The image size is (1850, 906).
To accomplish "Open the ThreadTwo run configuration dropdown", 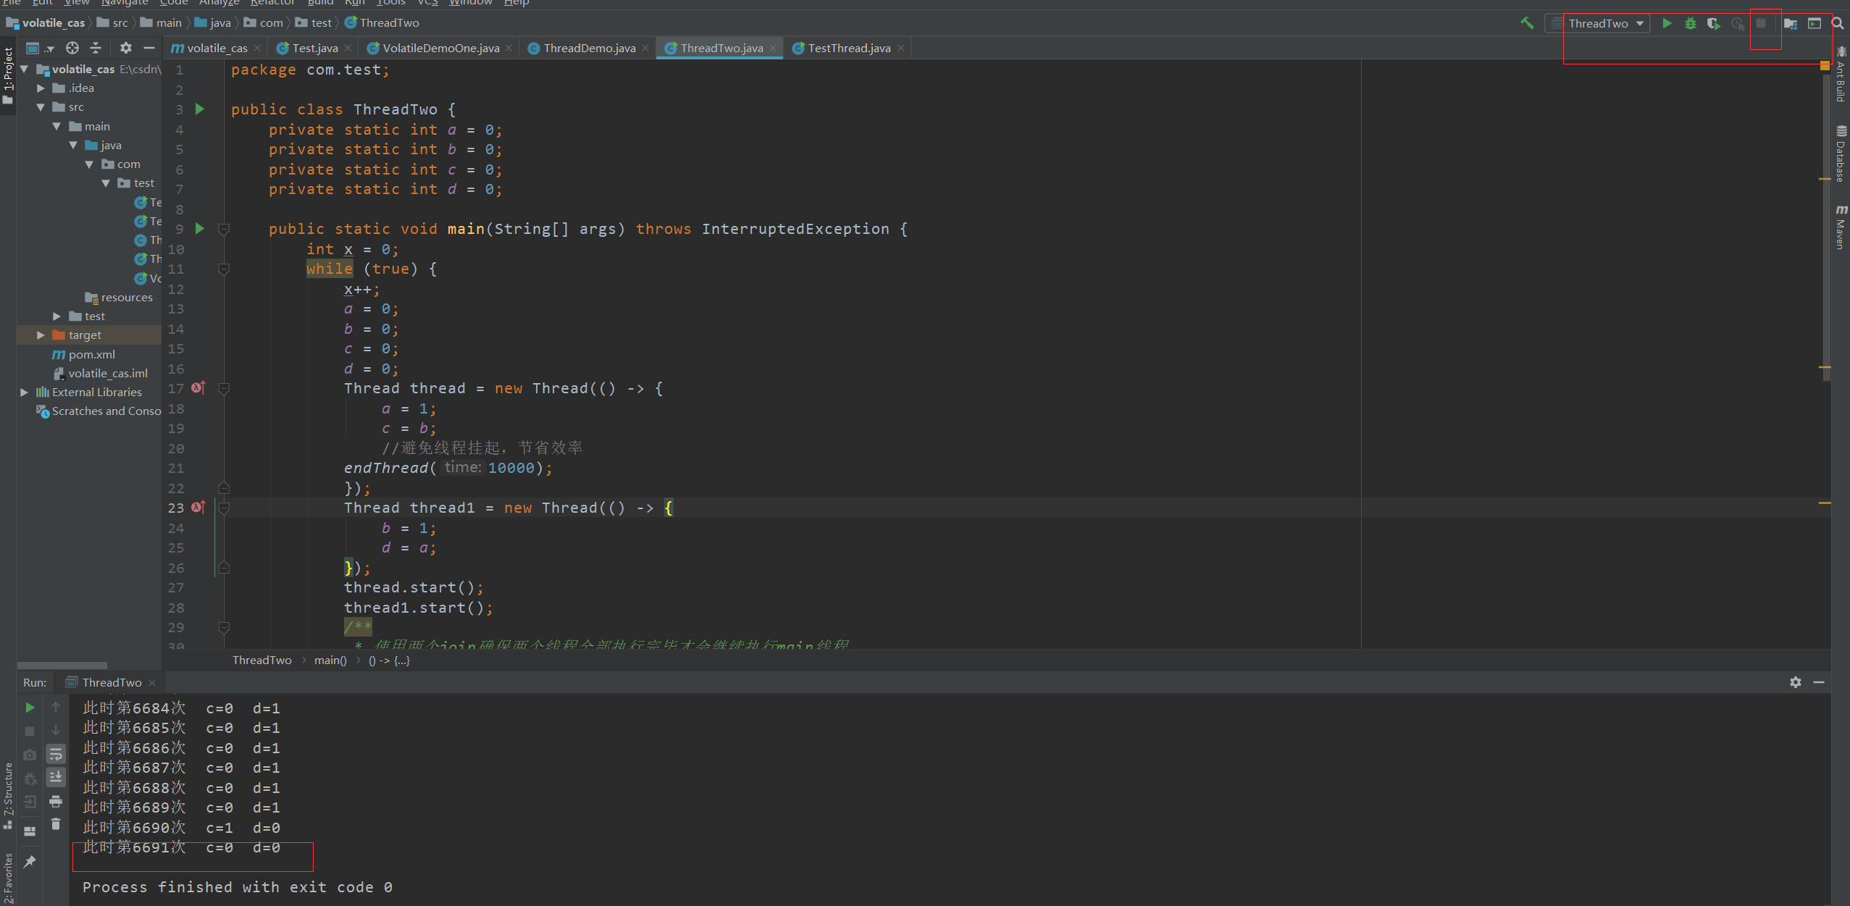I will pos(1606,23).
